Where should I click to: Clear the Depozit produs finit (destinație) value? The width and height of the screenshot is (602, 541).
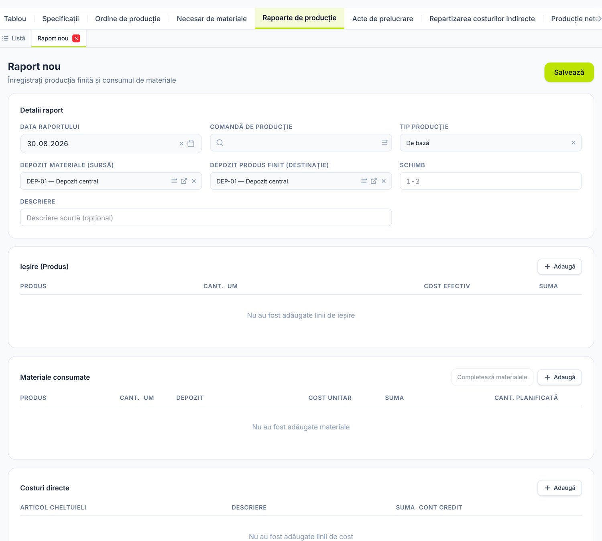pyautogui.click(x=384, y=181)
